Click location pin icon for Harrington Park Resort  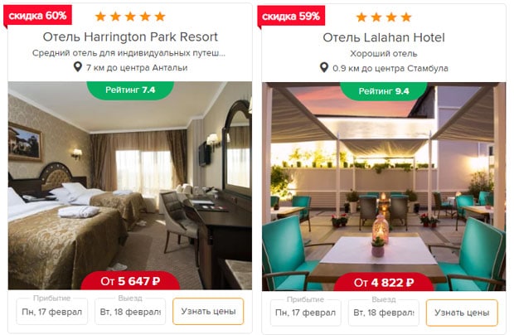coord(78,67)
